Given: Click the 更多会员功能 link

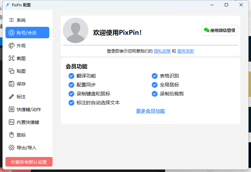Looking at the screenshot, I should (x=150, y=111).
